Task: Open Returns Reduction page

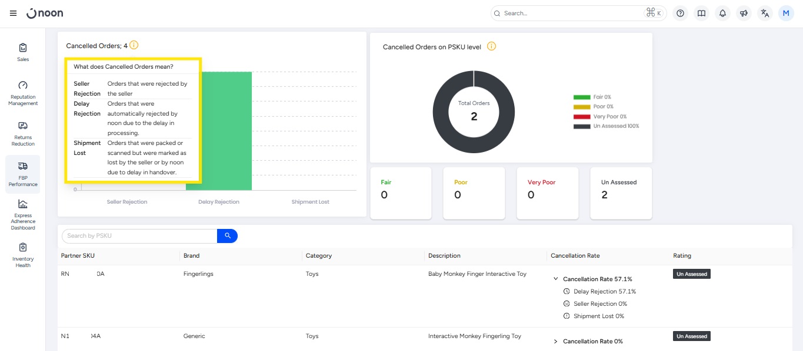Action: click(x=23, y=133)
